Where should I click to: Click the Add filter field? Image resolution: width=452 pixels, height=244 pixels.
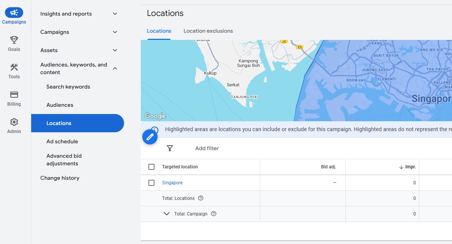207,148
